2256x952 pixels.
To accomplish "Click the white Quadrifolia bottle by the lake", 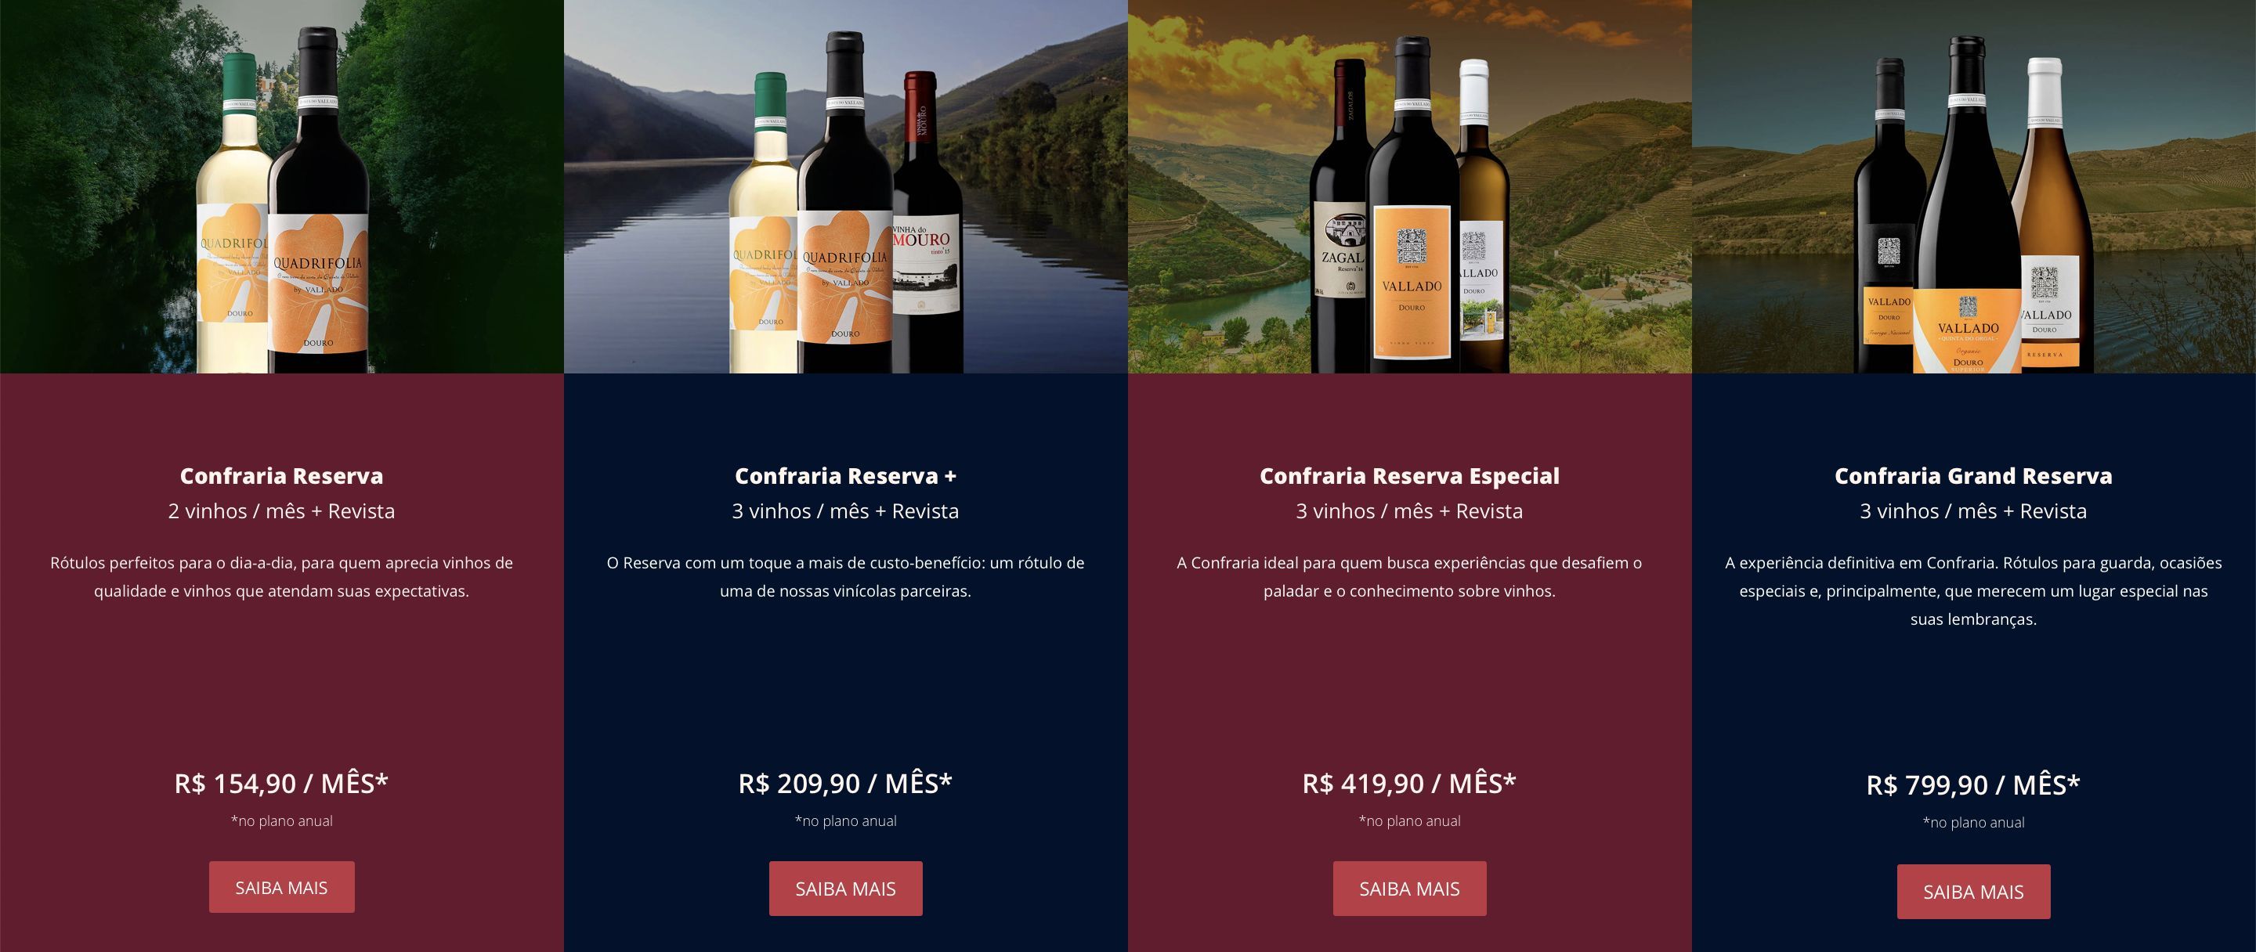I will coord(764,223).
